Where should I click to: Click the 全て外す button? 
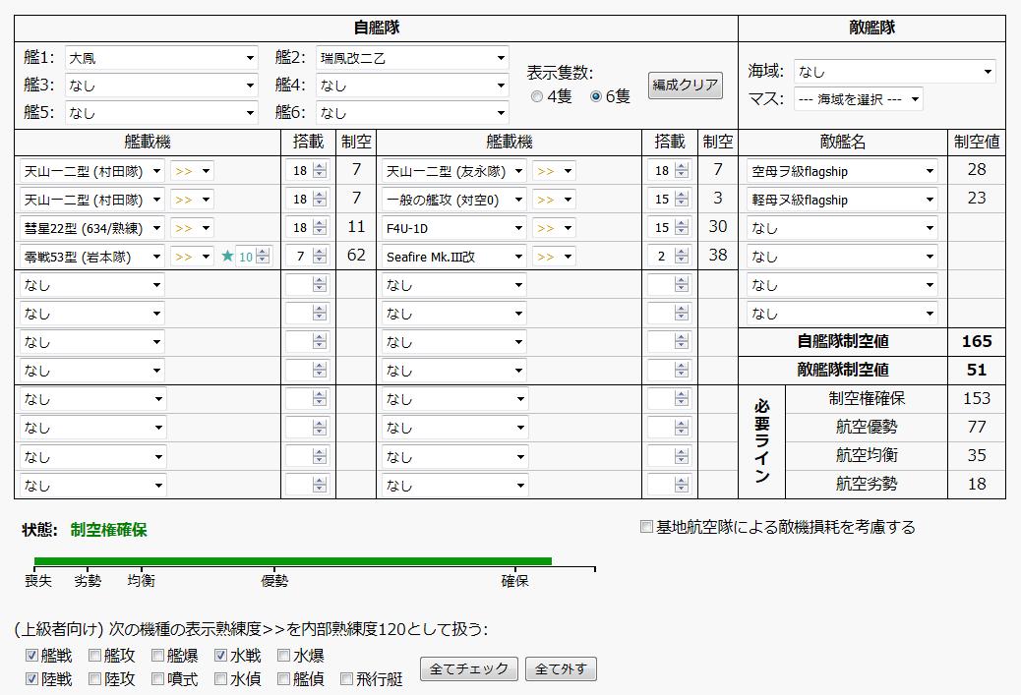coord(561,669)
